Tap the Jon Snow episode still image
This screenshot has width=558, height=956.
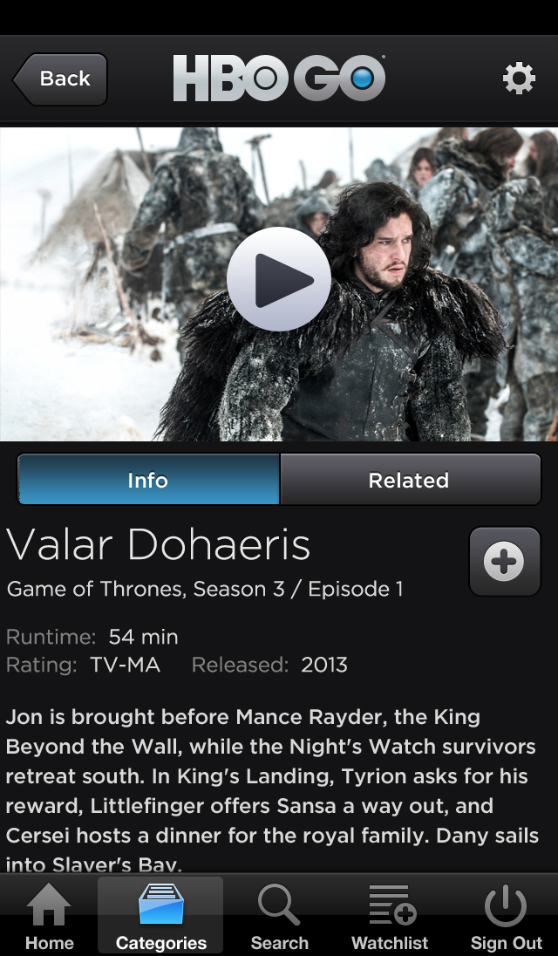pos(279,284)
